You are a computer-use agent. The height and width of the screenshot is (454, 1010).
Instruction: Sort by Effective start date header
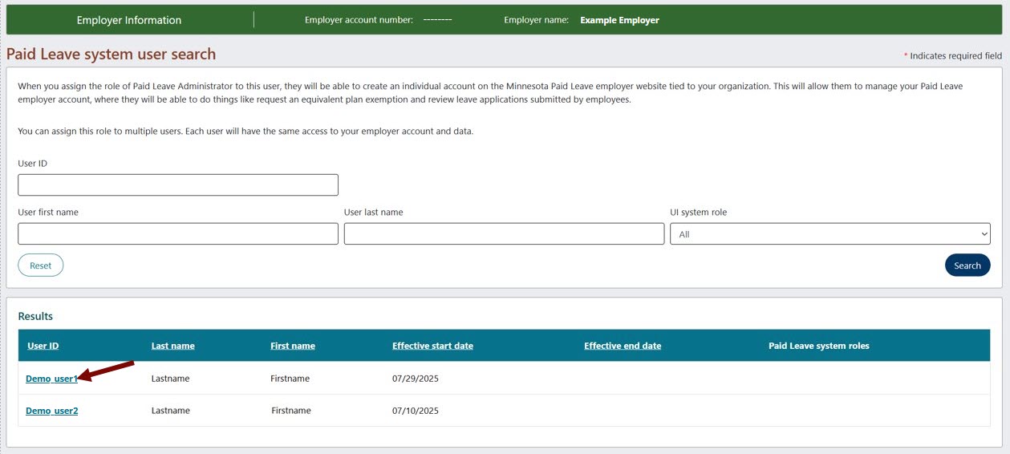click(x=432, y=346)
